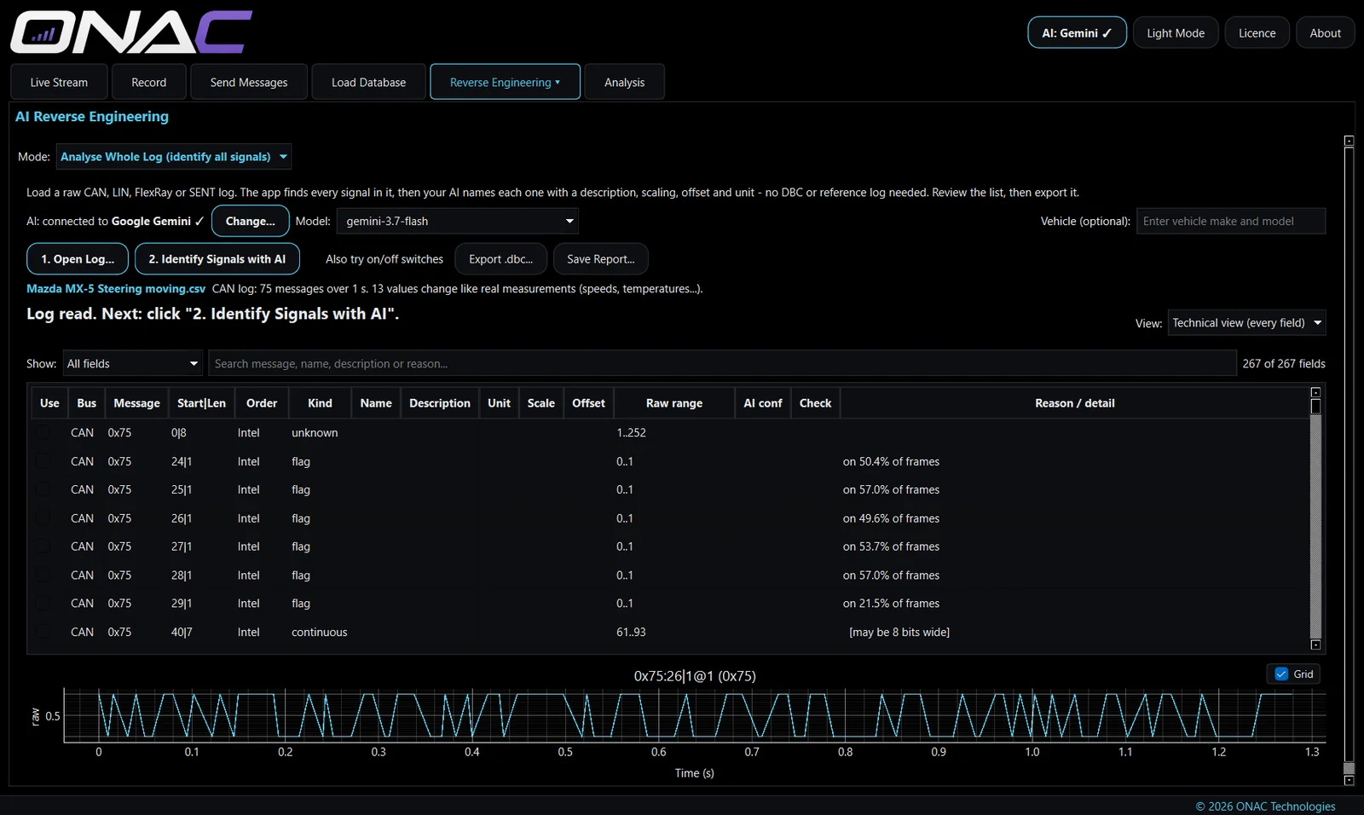Image resolution: width=1364 pixels, height=815 pixels.
Task: Click Mazda MX-5 Steering moving.csv filename
Action: pos(116,289)
